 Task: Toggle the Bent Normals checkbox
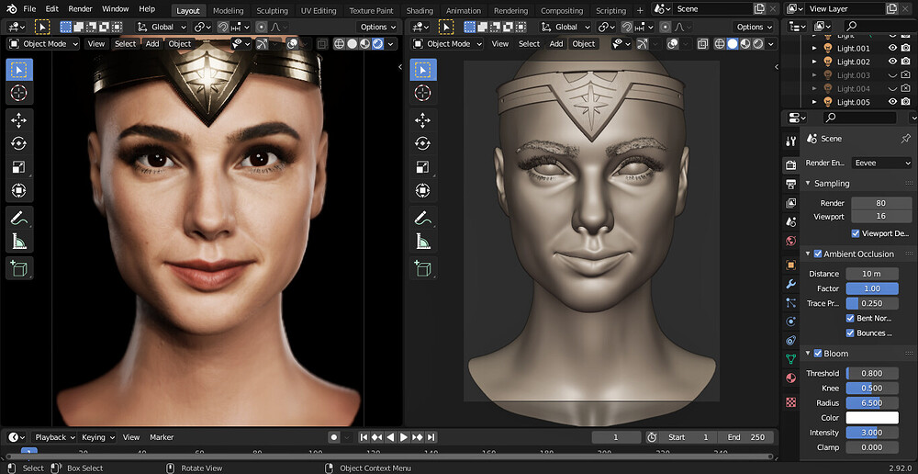[850, 318]
